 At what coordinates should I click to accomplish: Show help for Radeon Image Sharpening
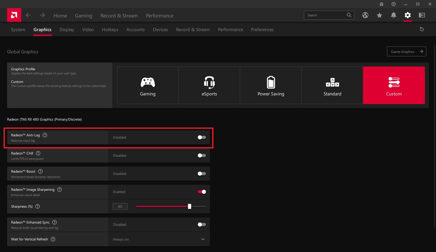[x=60, y=190]
